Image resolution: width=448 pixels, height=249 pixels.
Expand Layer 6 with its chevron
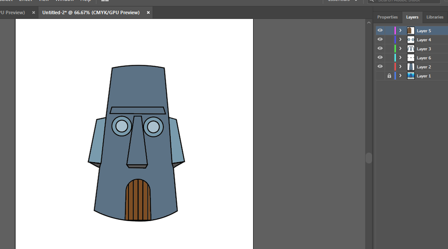pyautogui.click(x=400, y=58)
